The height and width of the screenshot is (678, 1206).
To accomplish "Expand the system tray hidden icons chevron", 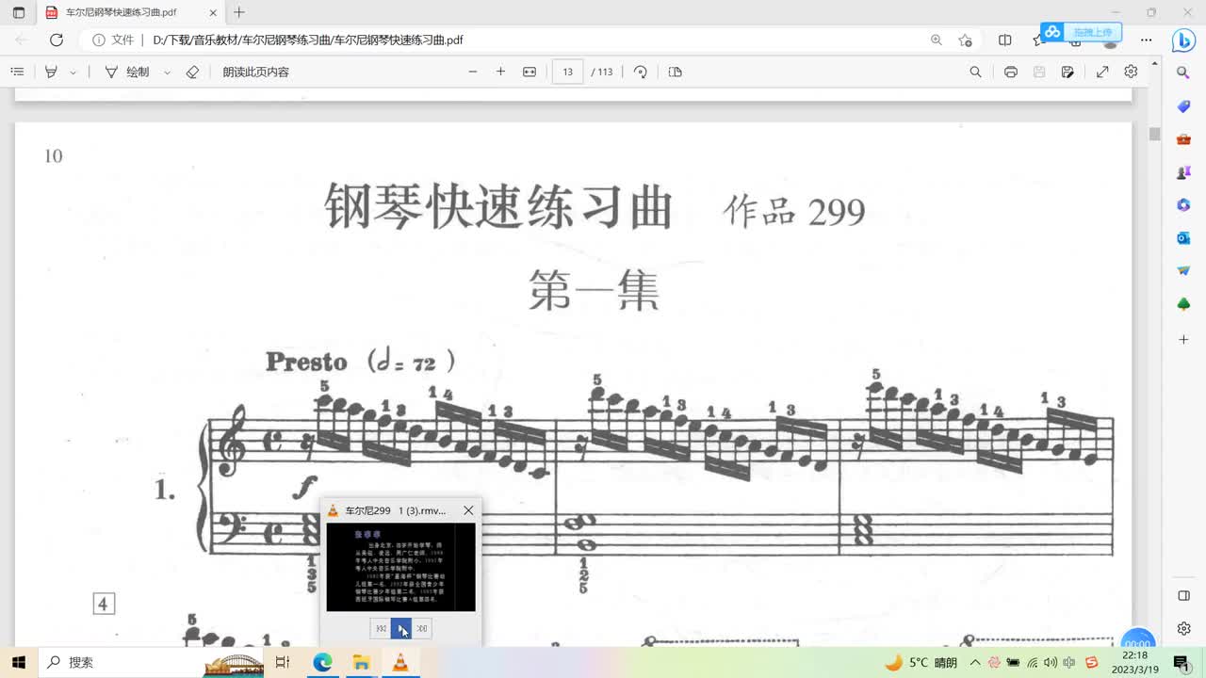I will pyautogui.click(x=975, y=663).
